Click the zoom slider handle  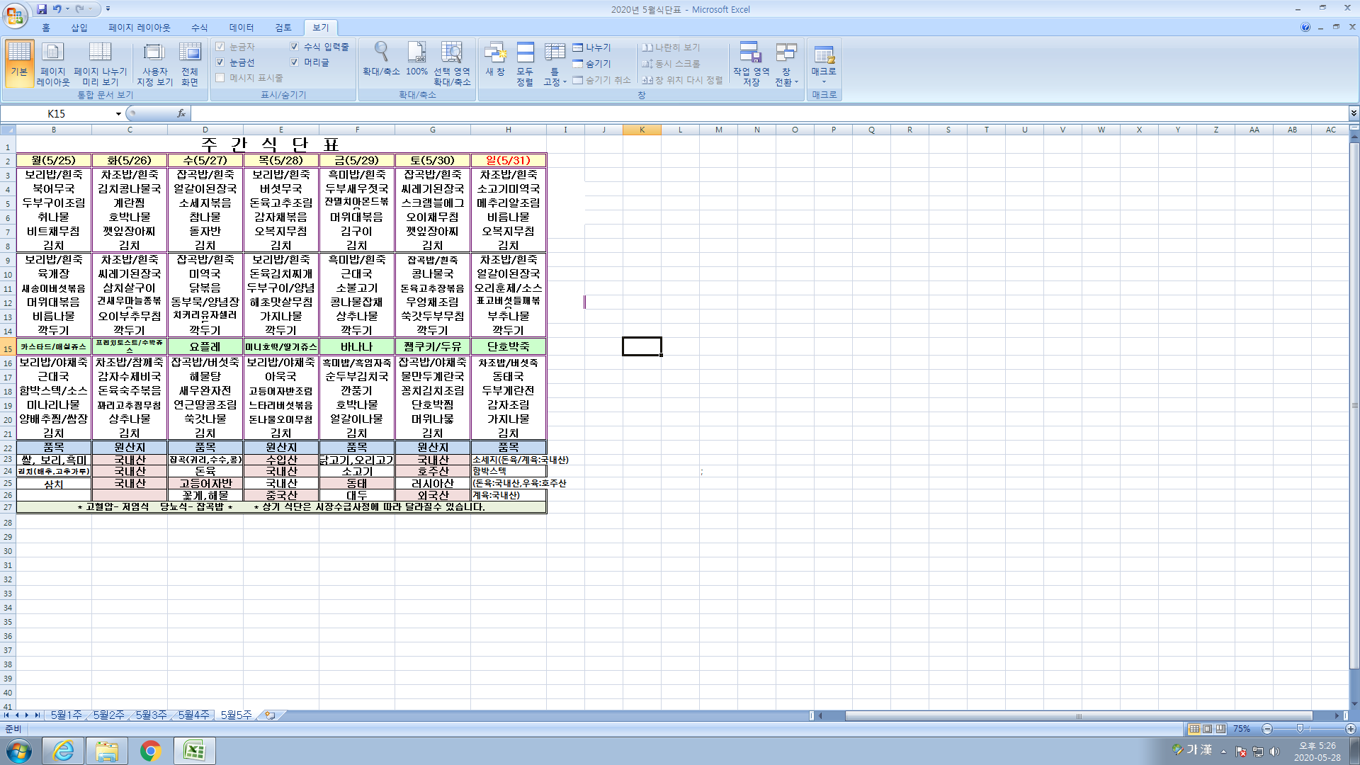click(x=1300, y=729)
